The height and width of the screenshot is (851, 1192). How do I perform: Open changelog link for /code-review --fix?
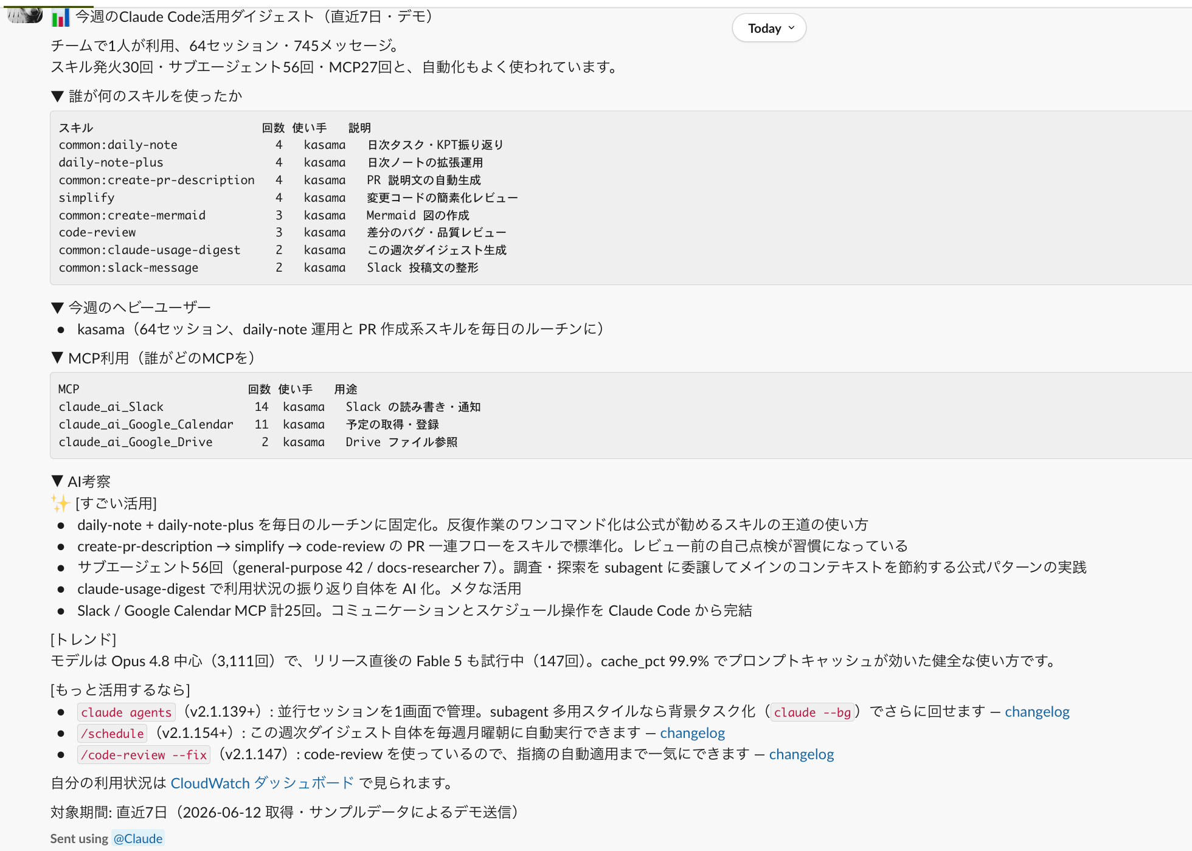tap(802, 754)
